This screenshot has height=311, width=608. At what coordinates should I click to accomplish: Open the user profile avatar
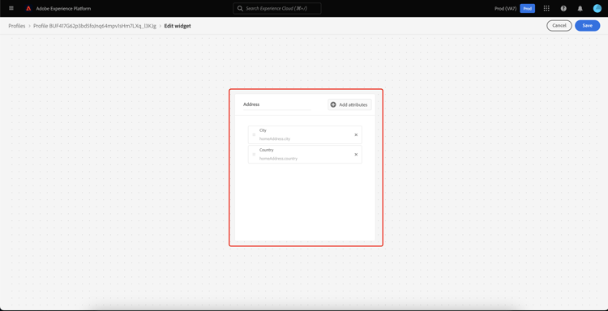[x=597, y=9]
